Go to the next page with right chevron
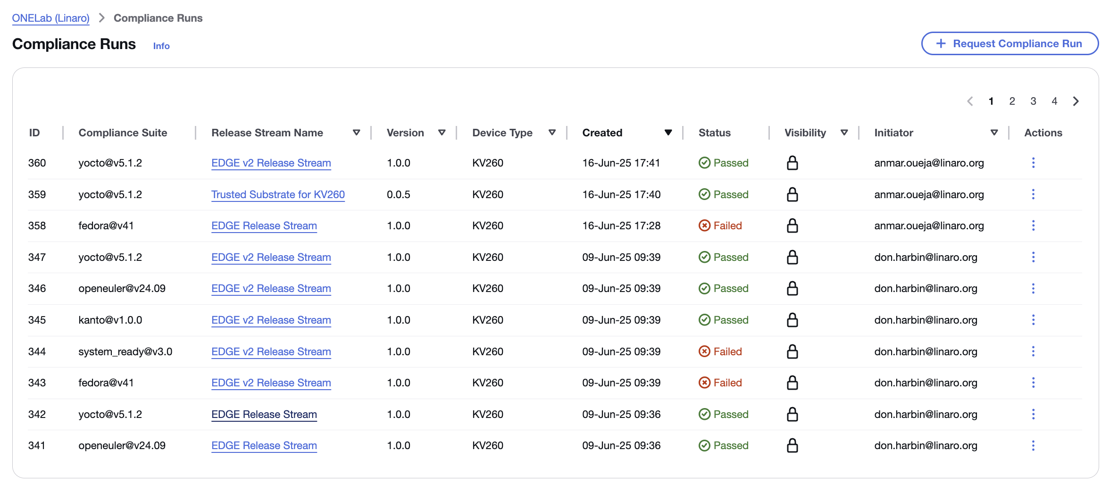This screenshot has height=501, width=1118. point(1076,101)
